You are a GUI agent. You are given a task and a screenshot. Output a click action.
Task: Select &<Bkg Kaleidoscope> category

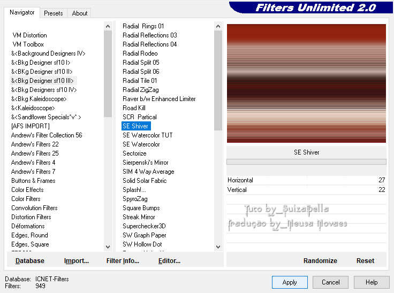39,99
